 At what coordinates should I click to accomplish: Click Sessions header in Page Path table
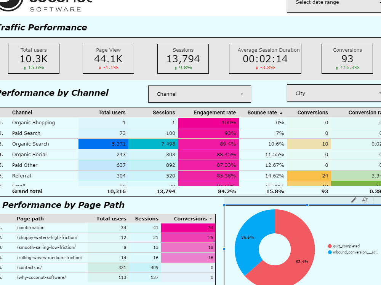(147, 218)
